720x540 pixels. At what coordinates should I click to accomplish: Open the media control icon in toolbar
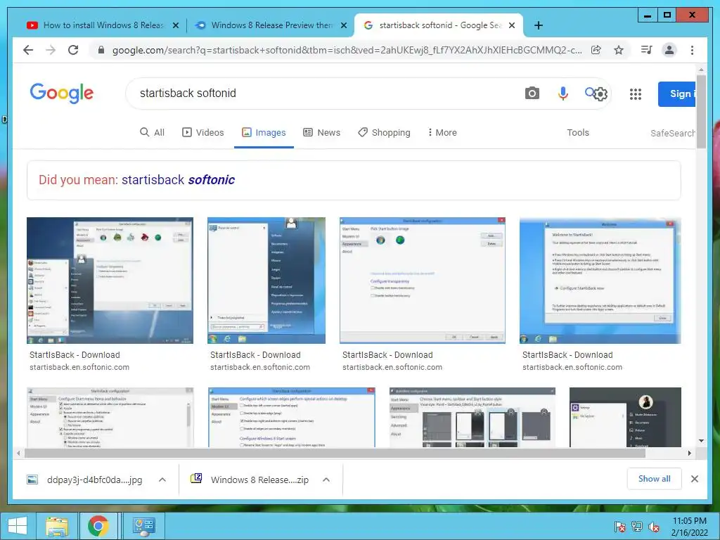pyautogui.click(x=647, y=50)
